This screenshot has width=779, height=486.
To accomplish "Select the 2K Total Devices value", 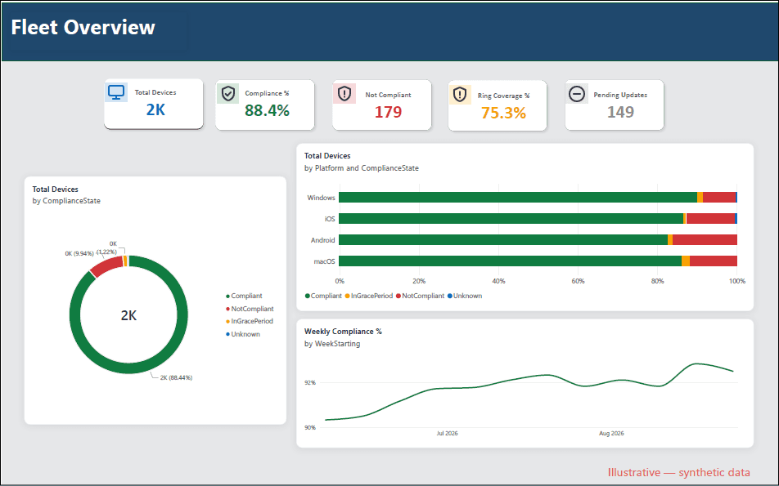I will [155, 109].
